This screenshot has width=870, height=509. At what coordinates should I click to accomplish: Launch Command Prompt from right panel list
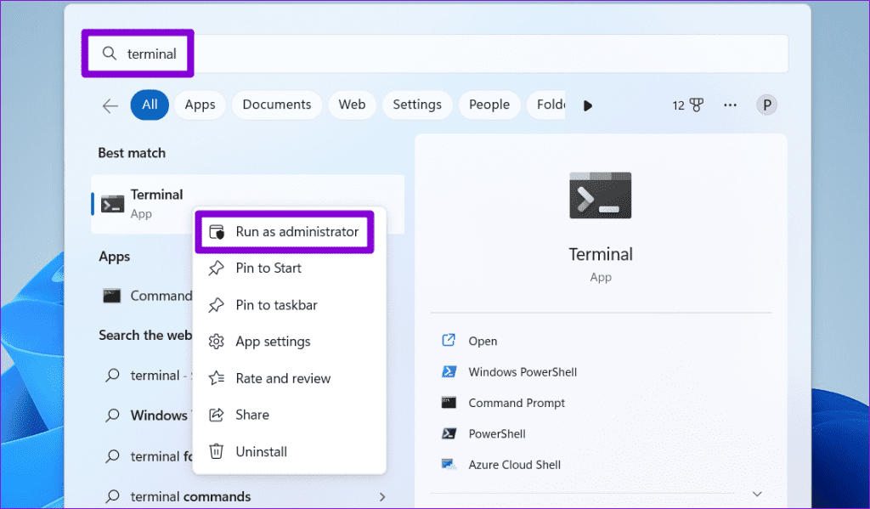click(516, 403)
